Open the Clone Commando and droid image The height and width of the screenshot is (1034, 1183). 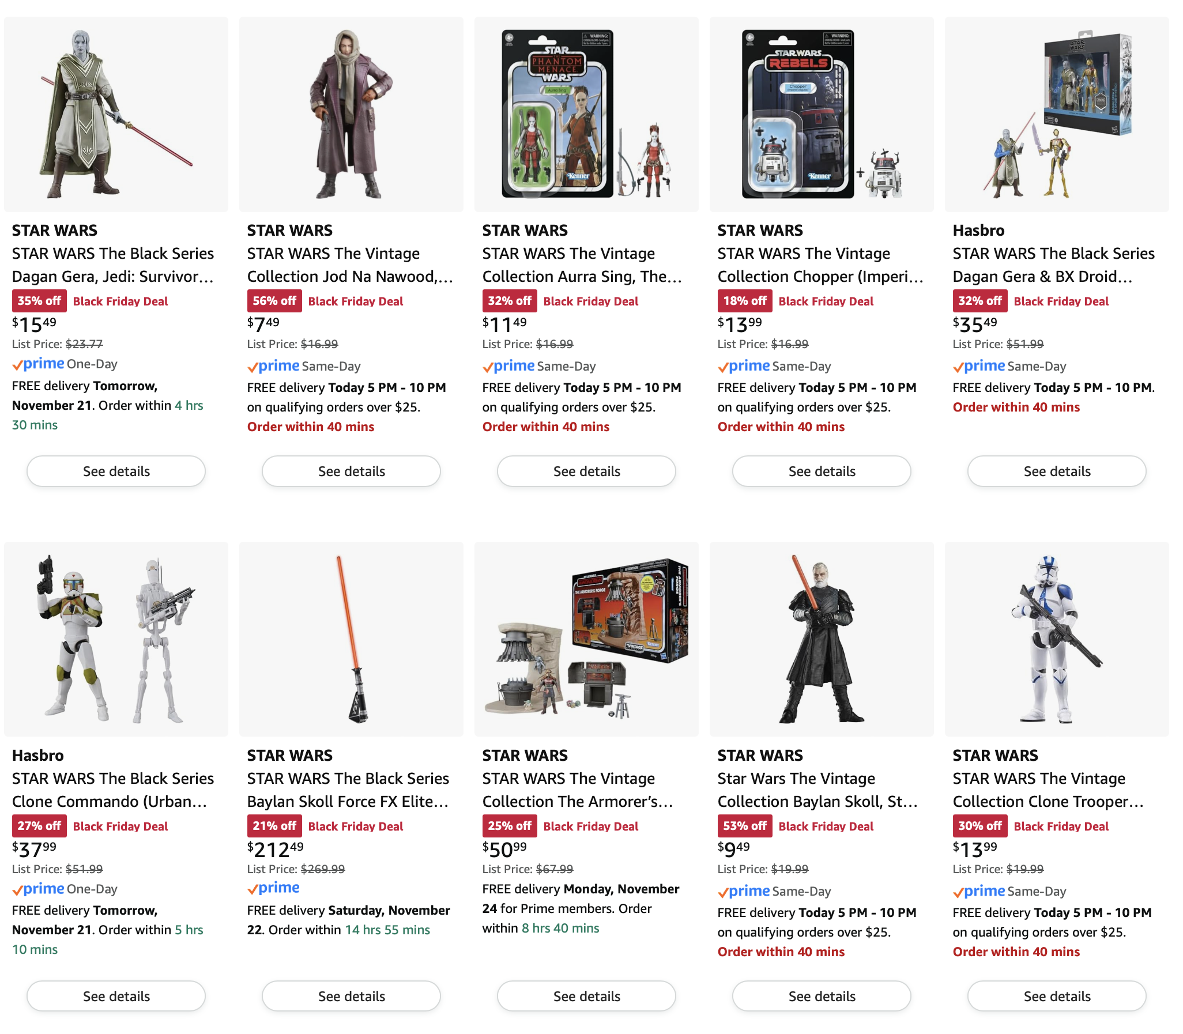pos(116,639)
